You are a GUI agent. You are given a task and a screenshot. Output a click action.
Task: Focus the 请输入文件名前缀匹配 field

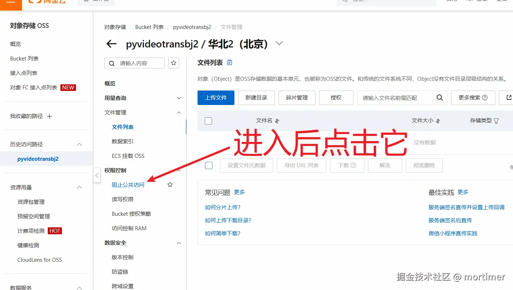click(x=395, y=98)
